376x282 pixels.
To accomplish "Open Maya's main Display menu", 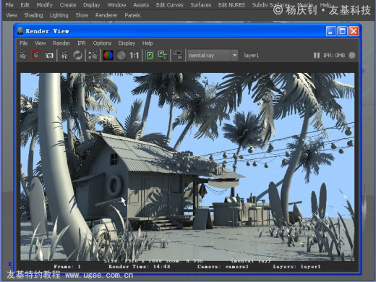I will coord(92,5).
